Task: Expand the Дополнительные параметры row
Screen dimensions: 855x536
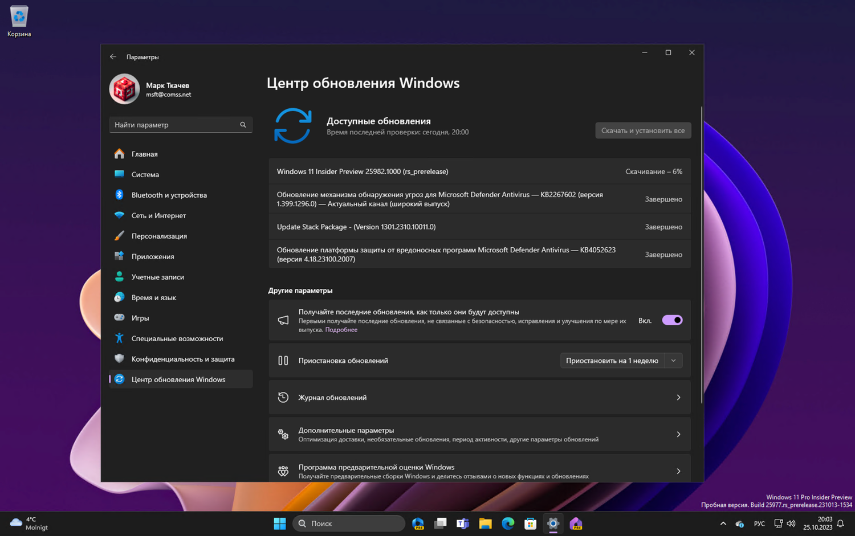Action: click(678, 434)
